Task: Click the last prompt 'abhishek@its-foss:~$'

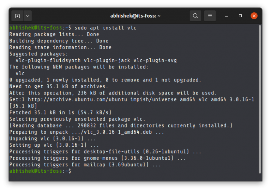Action: click(40, 171)
